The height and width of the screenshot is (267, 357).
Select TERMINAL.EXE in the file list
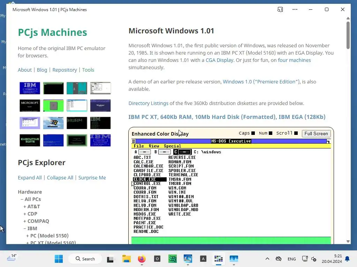[183, 175]
